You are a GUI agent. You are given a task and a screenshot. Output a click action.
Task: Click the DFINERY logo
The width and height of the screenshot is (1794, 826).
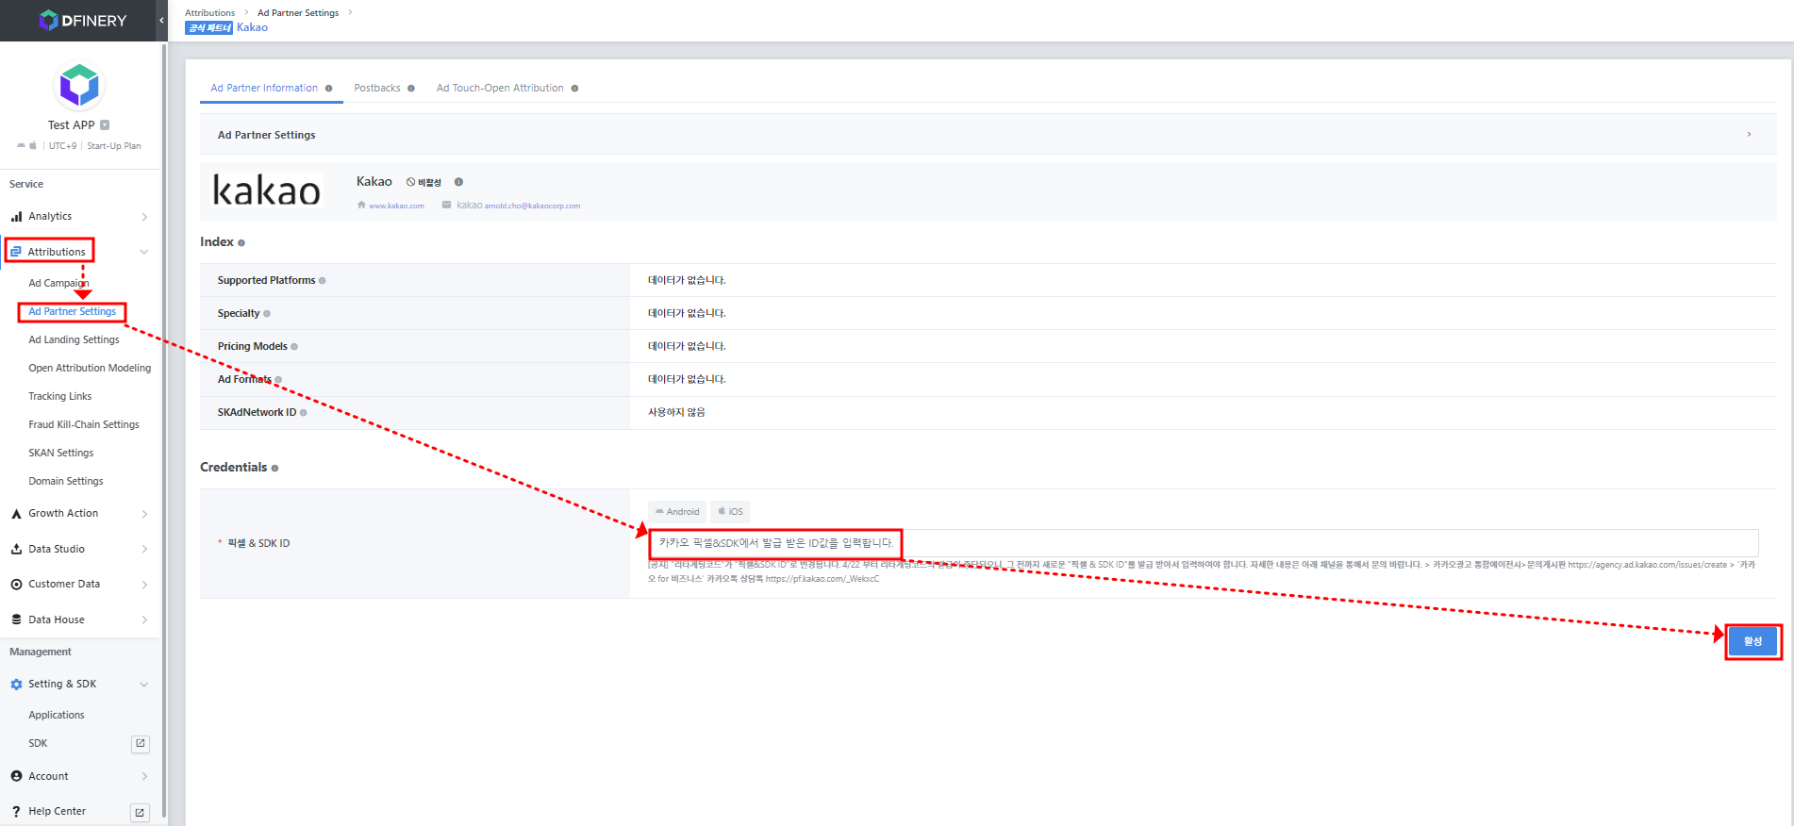(x=82, y=21)
